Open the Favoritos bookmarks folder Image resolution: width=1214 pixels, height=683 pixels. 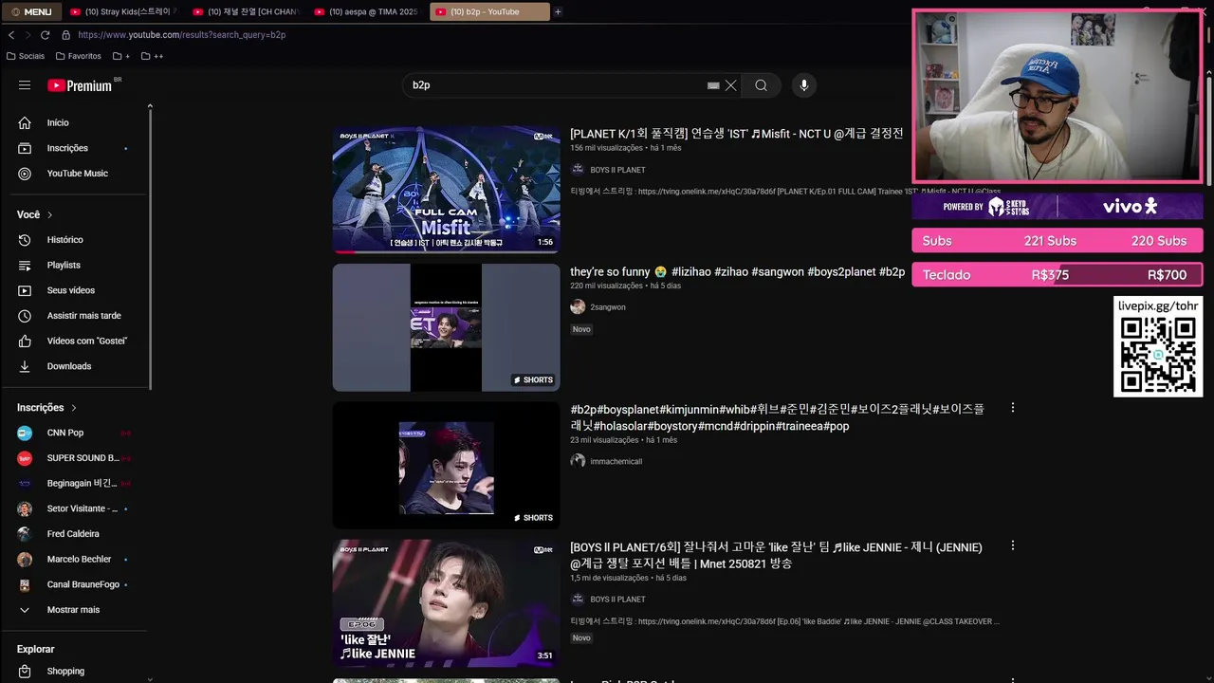pos(78,56)
